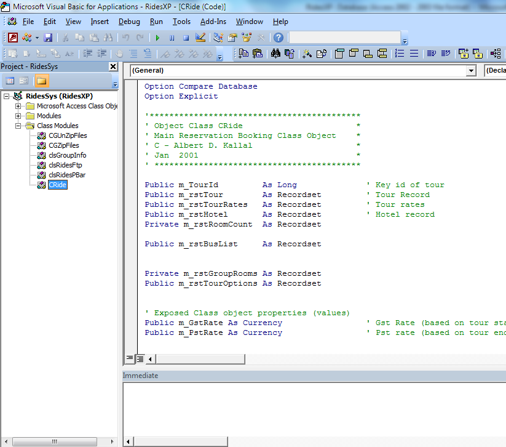This screenshot has width=506, height=447.
Task: Toggle bookmark with the flag icon
Action: (x=165, y=54)
